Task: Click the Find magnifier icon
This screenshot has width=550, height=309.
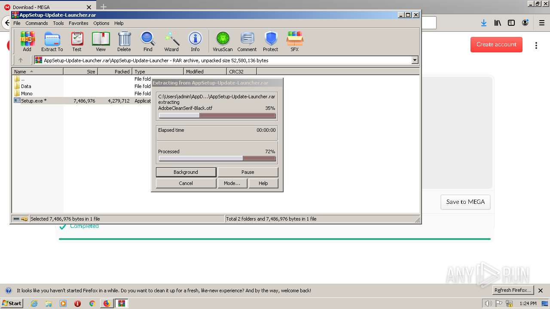Action: (148, 42)
